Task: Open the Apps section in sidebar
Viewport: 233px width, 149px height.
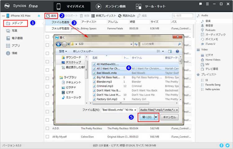Action: (x=13, y=46)
